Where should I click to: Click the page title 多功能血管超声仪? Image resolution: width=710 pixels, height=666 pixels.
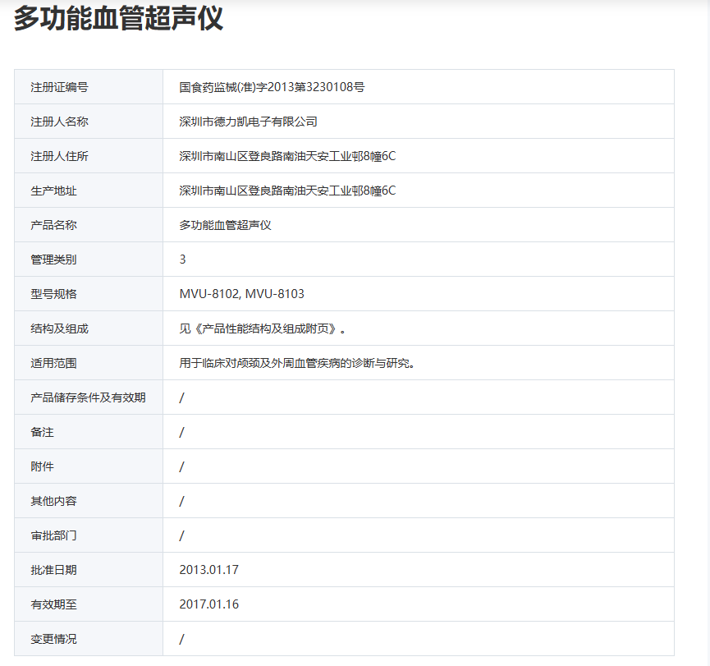point(118,18)
